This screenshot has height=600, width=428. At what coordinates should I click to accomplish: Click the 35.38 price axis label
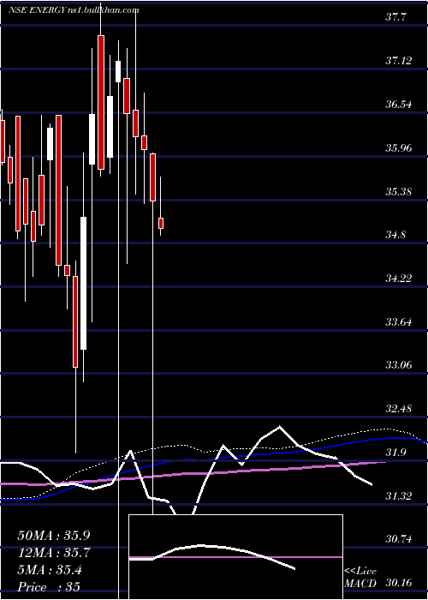pos(399,191)
